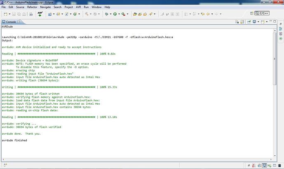Select the Console tab
The image size is (284, 169).
[x=11, y=22]
